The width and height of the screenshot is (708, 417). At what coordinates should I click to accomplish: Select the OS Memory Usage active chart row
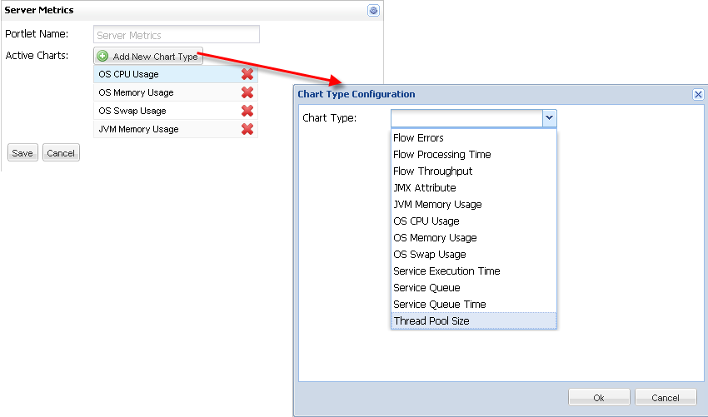coord(176,92)
